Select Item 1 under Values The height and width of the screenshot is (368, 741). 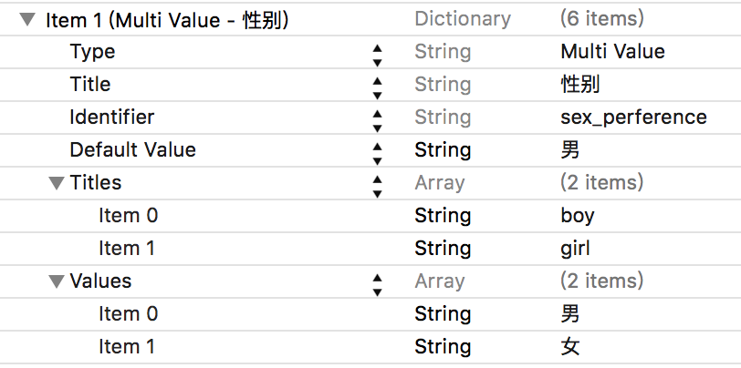click(x=128, y=347)
